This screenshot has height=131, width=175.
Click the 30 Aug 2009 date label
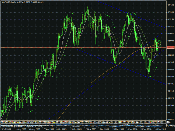pos(34,129)
